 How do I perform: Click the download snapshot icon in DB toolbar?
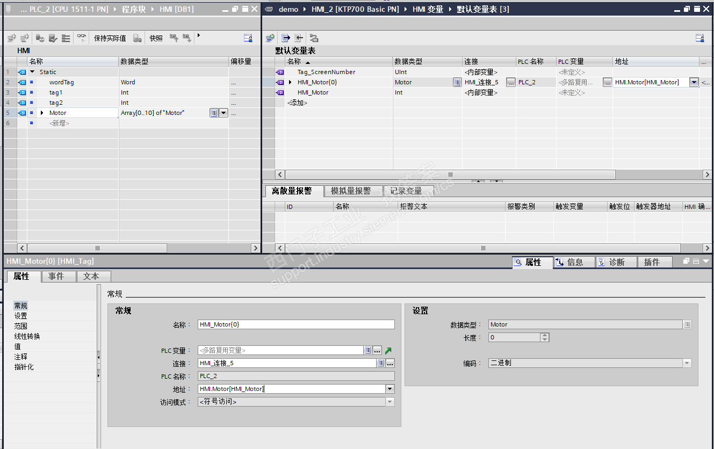pos(186,38)
